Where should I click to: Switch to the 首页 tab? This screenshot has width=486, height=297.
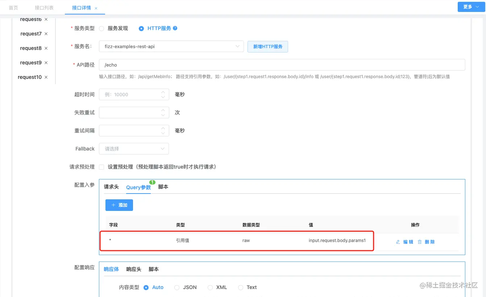(x=13, y=8)
